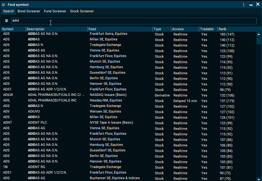Select the Search tab

coord(9,11)
